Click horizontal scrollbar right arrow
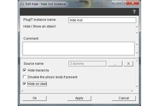The height and width of the screenshot is (106, 159). pos(132,91)
